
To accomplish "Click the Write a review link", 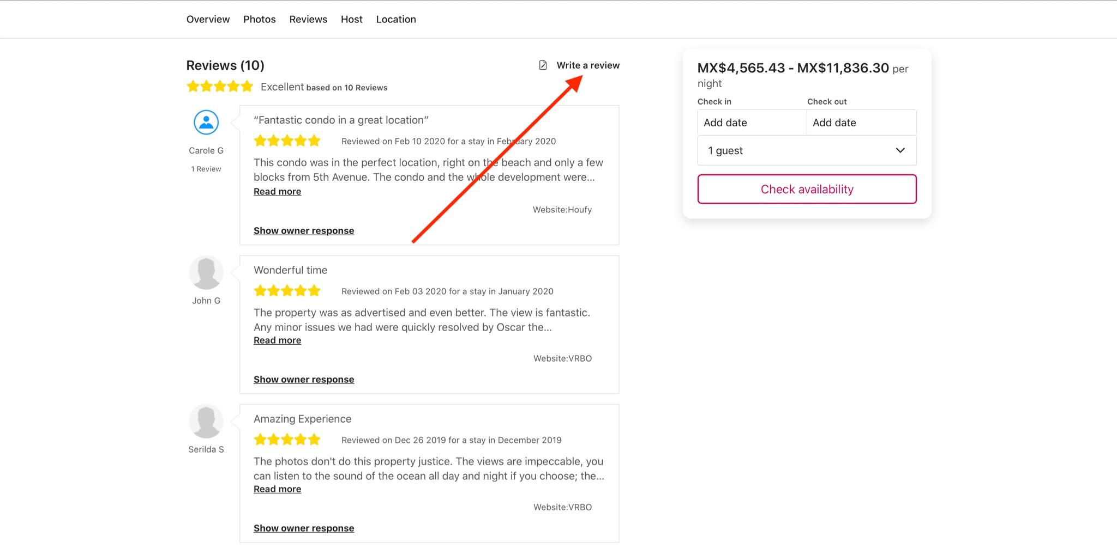I will coord(587,65).
